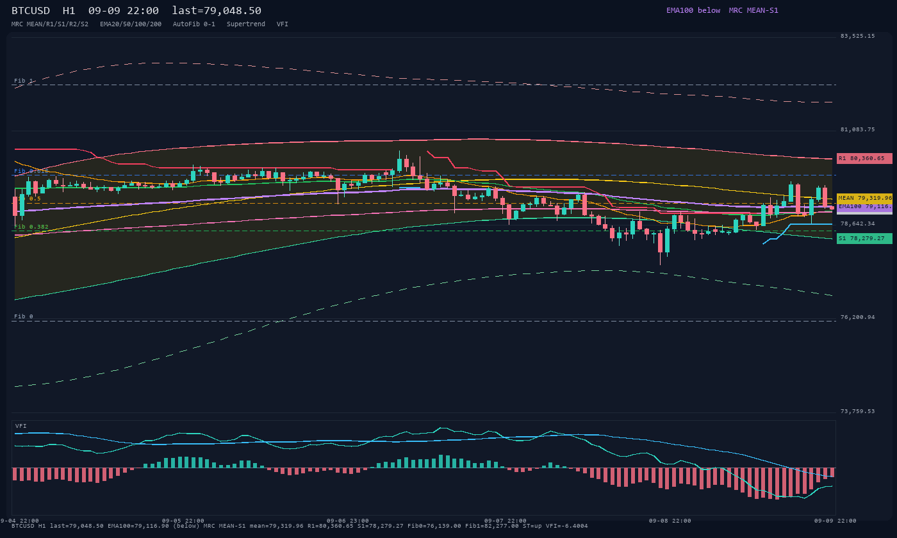Click the S1 78,279.27 price tag

pos(864,238)
